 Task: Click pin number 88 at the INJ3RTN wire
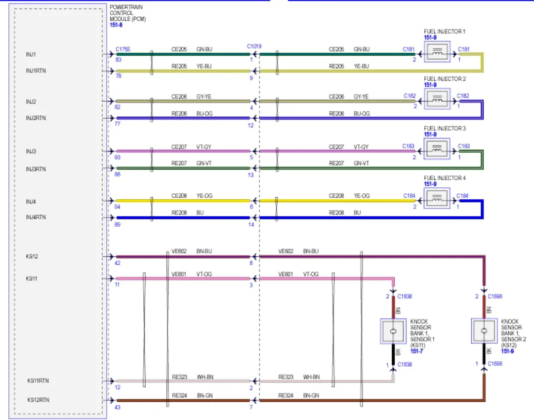click(x=118, y=174)
